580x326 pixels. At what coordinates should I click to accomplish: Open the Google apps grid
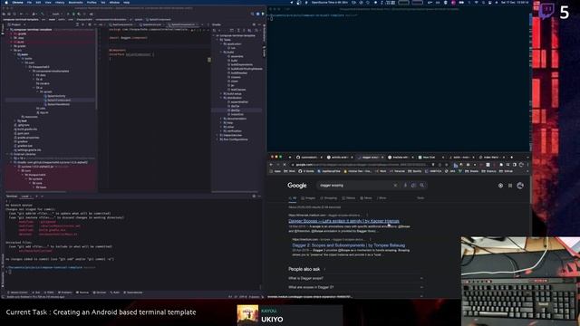pos(510,186)
